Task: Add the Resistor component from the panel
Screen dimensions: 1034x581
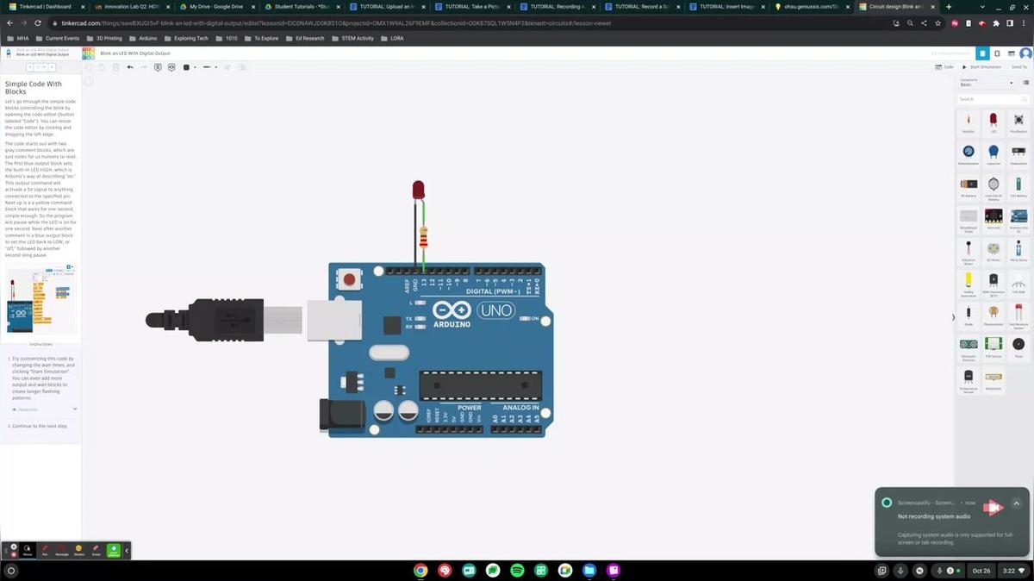Action: (x=969, y=122)
